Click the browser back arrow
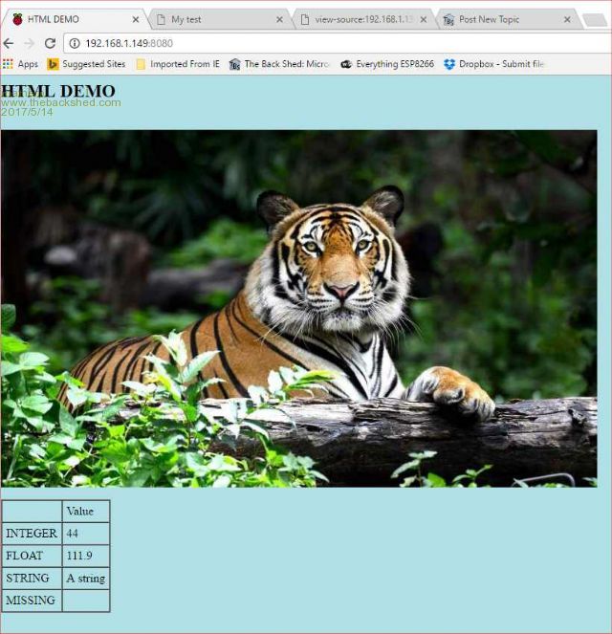612x634 pixels. (x=9, y=43)
